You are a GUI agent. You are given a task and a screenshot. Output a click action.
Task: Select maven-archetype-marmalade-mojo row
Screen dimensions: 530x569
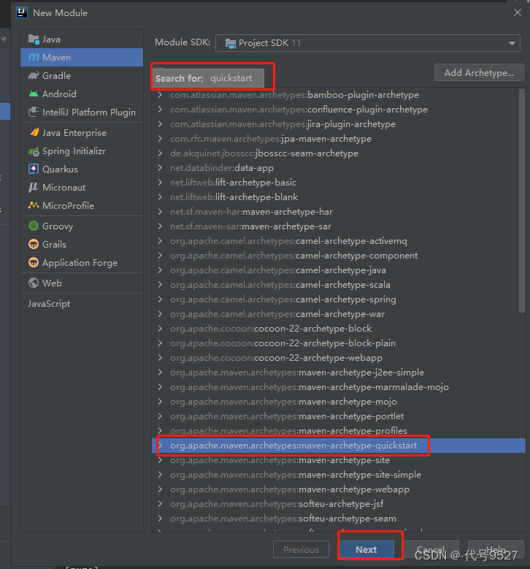(x=339, y=387)
